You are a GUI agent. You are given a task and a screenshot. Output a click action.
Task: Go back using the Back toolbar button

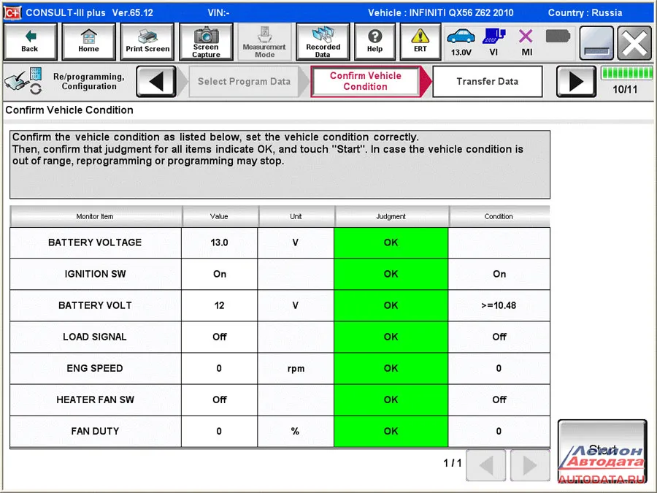tap(30, 42)
